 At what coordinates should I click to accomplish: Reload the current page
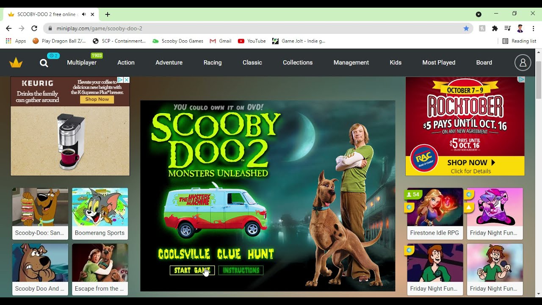(33, 28)
